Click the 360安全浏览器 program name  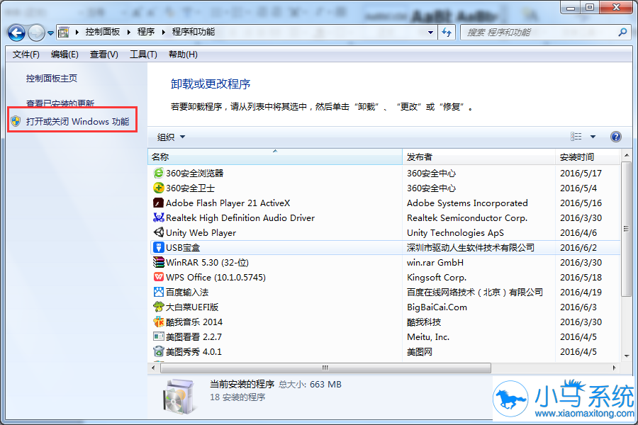click(x=194, y=174)
